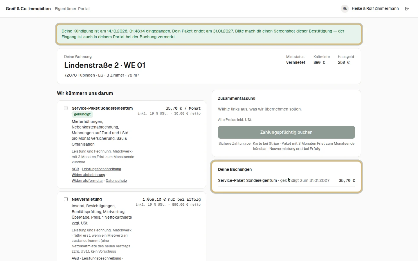Click the Greif & Co. Immobilien logo text
Viewport: 418px width, 261px height.
[x=28, y=9]
